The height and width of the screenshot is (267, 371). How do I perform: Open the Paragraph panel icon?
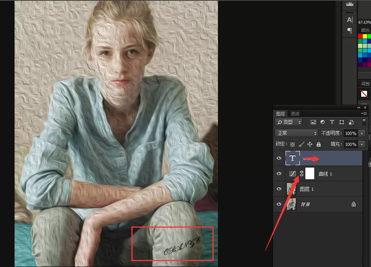(349, 31)
